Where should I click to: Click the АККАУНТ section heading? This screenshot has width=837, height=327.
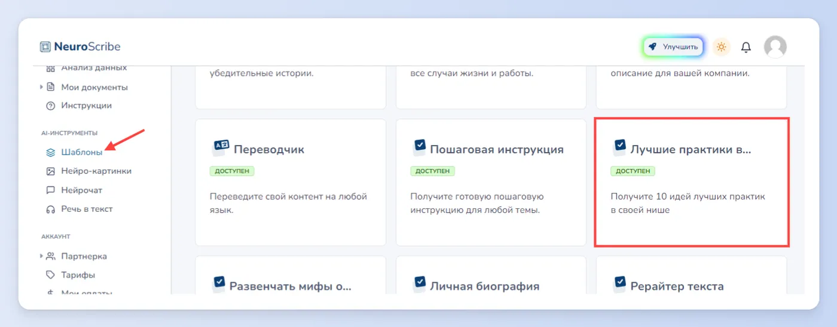click(56, 237)
